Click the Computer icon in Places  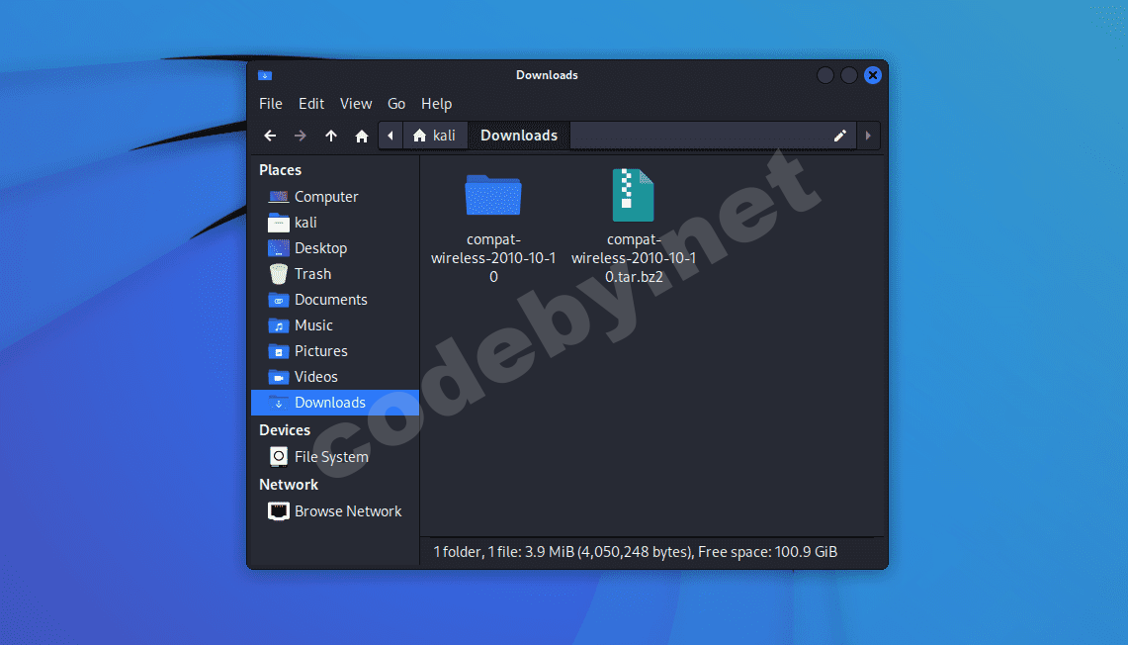[x=279, y=197]
